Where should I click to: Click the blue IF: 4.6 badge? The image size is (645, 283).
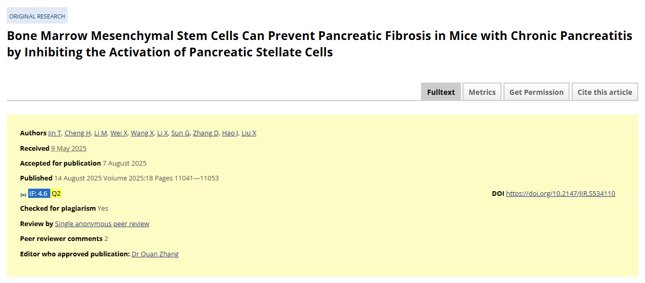[x=38, y=193]
